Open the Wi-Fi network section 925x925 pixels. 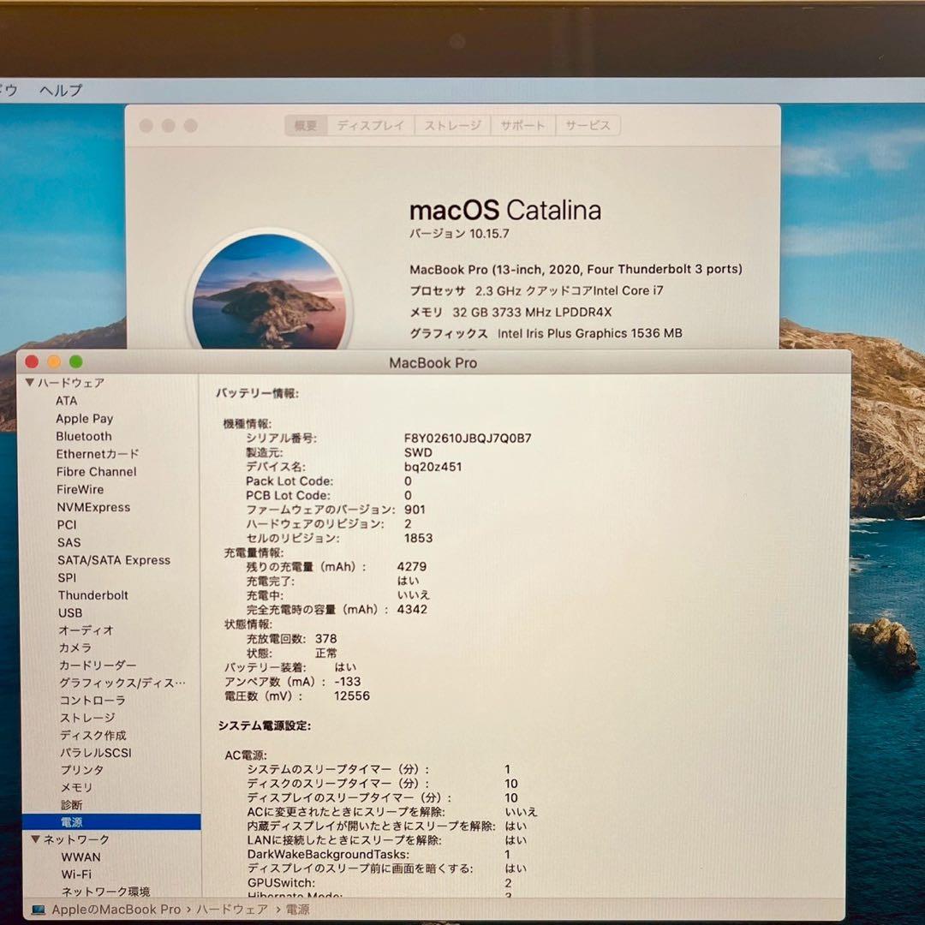[78, 874]
